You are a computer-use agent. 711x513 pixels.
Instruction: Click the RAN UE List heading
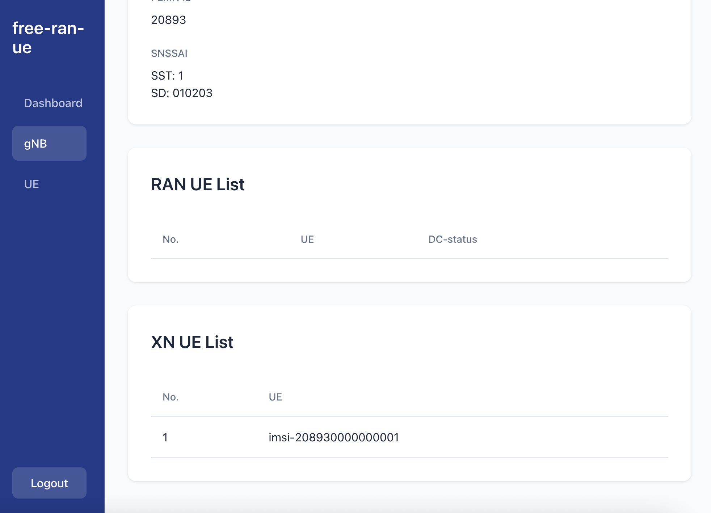(x=198, y=184)
